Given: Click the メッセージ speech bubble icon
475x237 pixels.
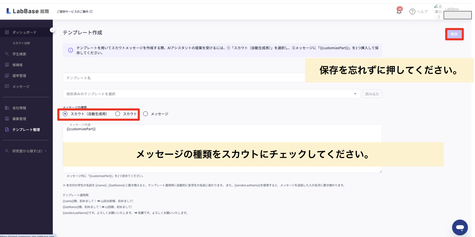Looking at the screenshot, I should click(x=7, y=86).
